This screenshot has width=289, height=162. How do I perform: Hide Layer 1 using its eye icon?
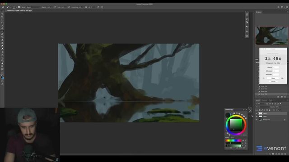tap(256, 117)
